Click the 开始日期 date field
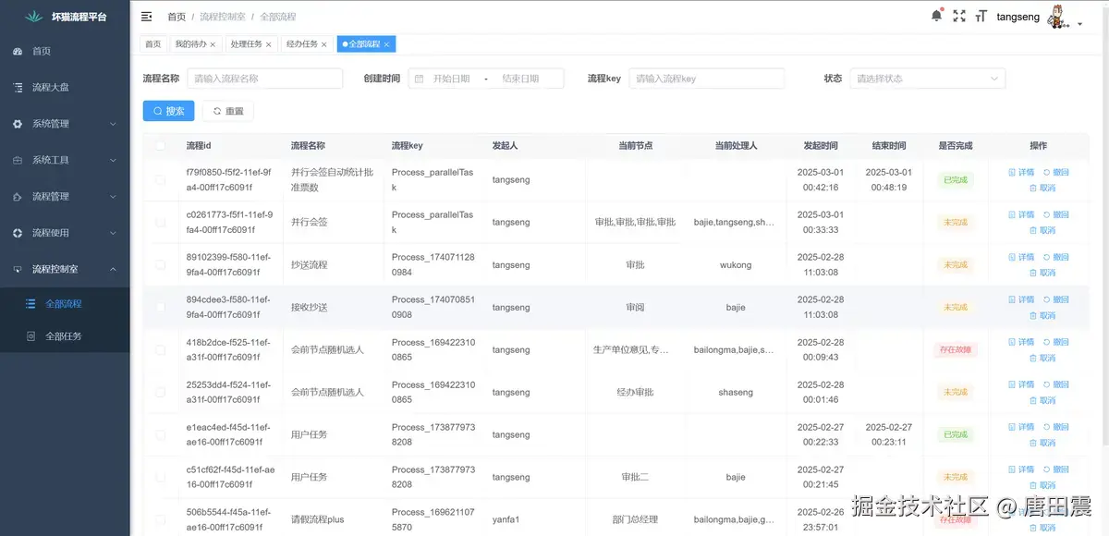This screenshot has height=536, width=1109. (x=452, y=79)
